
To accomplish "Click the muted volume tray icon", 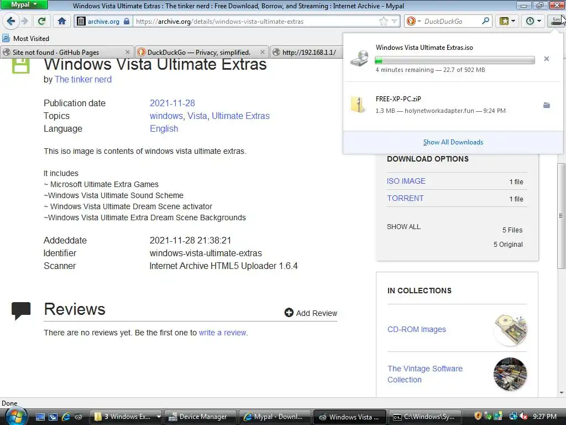I will point(523,417).
